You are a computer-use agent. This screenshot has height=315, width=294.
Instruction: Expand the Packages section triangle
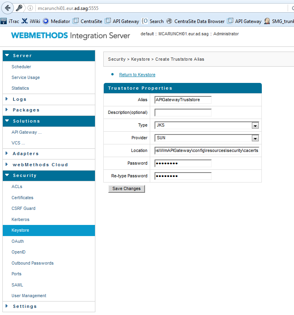(x=7, y=109)
